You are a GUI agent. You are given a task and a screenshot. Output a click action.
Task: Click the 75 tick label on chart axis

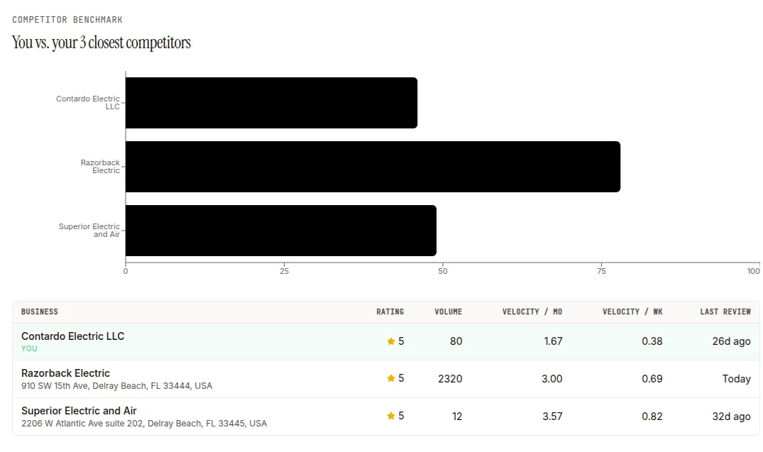tap(601, 272)
